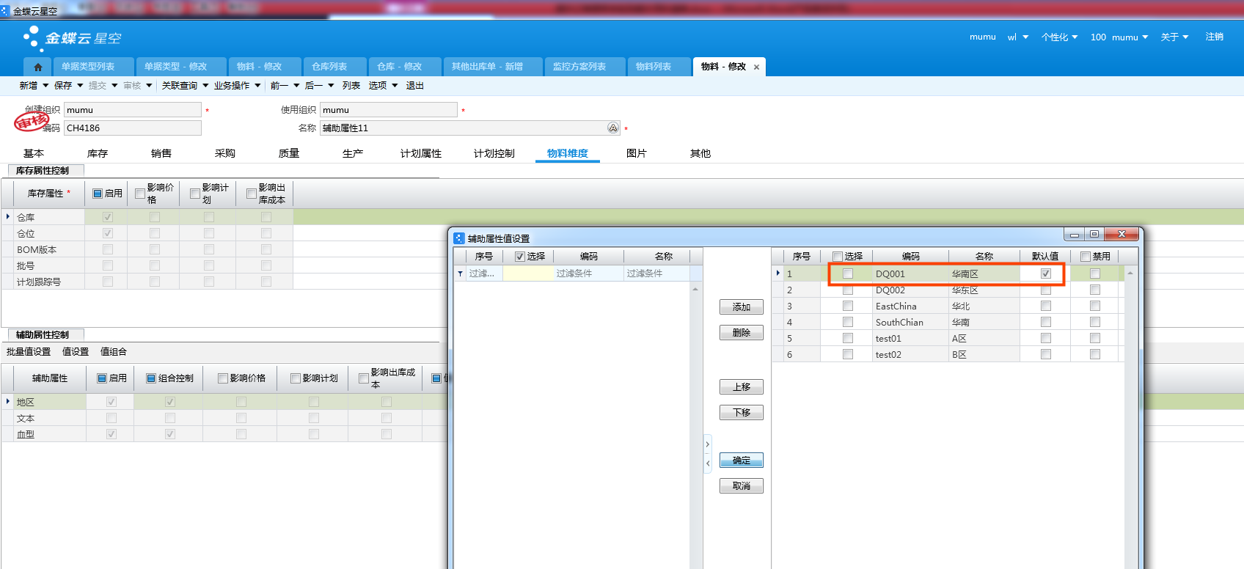Toggle 影响价格 header checkbox in 辅助属性 grid
This screenshot has height=569, width=1244.
click(223, 378)
